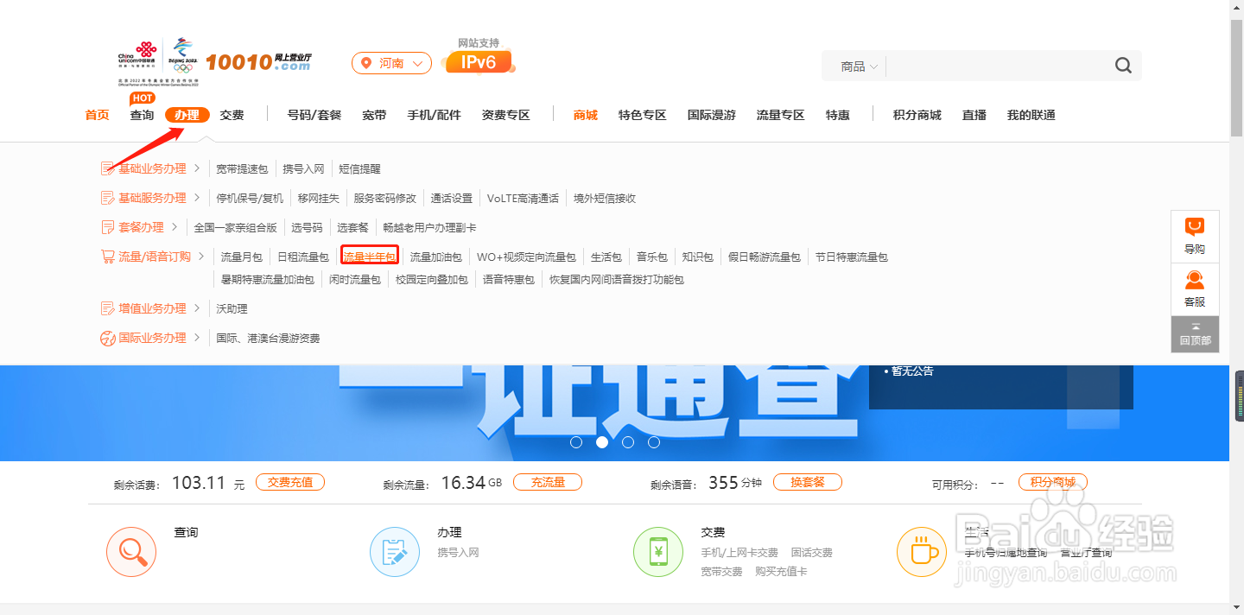This screenshot has height=615, width=1244.
Task: Click the 交费充值 recharge button
Action: tap(290, 482)
